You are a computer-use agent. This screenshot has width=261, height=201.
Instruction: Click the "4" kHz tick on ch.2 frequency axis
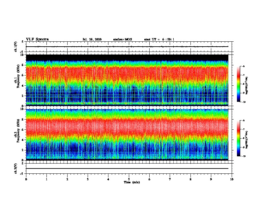23,140
